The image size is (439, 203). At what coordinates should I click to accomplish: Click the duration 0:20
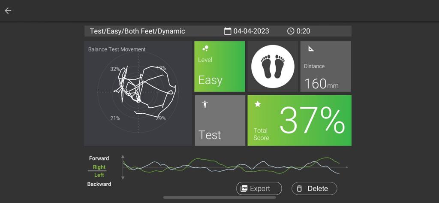click(303, 31)
